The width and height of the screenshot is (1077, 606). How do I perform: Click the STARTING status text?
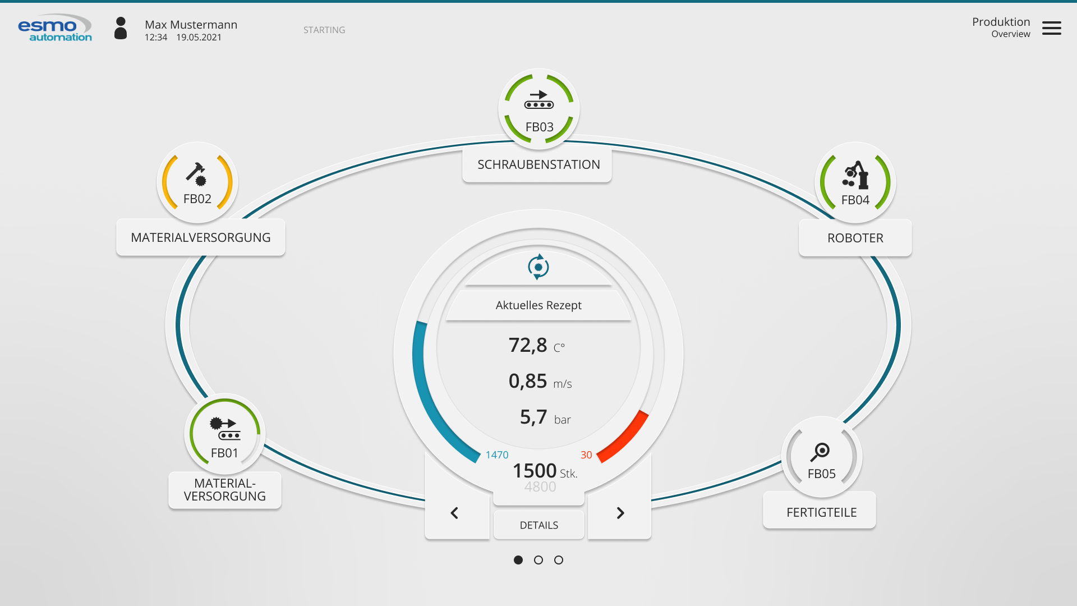(324, 30)
